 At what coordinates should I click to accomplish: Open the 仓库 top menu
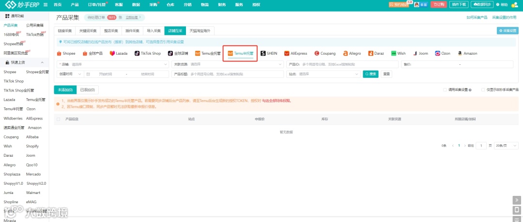[170, 5]
